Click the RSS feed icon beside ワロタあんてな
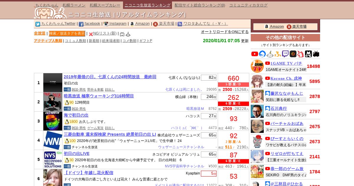354x186 pixels. click(x=180, y=24)
